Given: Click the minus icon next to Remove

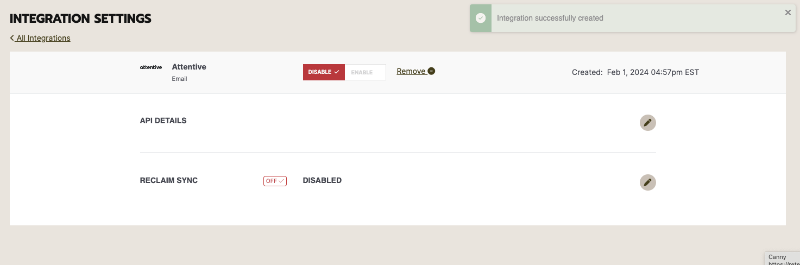Looking at the screenshot, I should [x=431, y=71].
